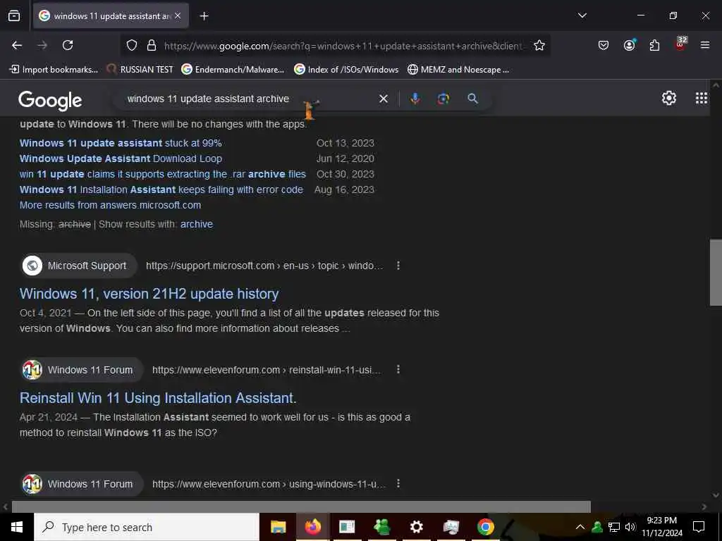Open options for Microsoft Support result
Viewport: 722px width, 541px height.
point(398,266)
